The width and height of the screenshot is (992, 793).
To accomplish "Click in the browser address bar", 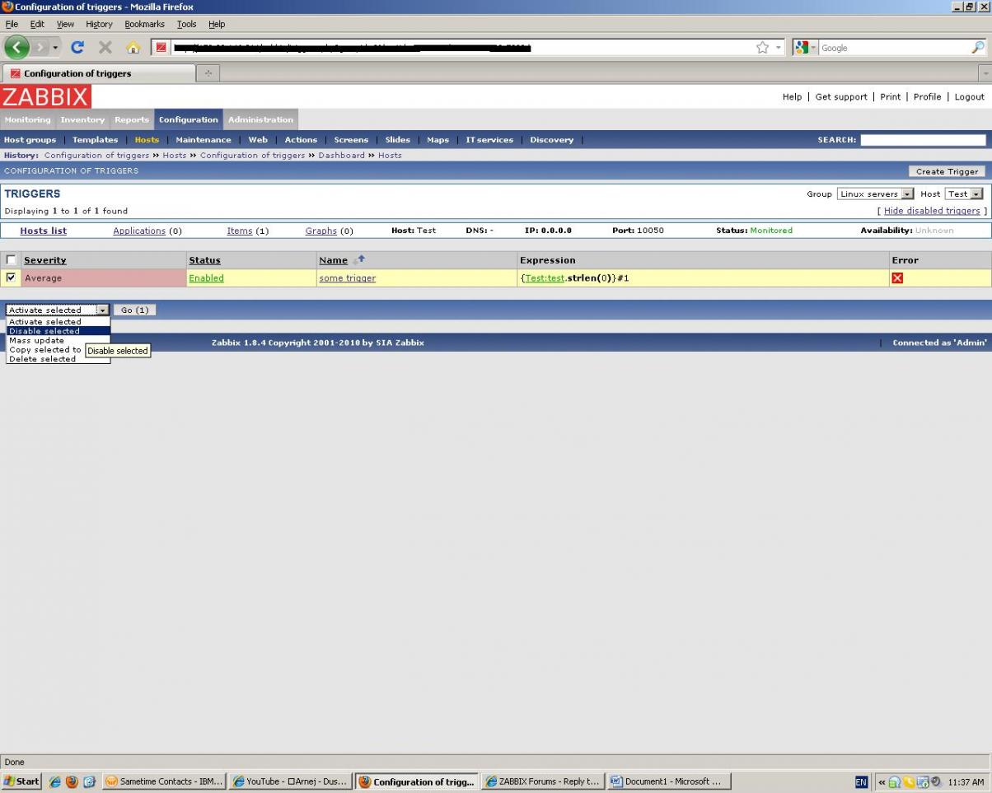I will pos(461,48).
